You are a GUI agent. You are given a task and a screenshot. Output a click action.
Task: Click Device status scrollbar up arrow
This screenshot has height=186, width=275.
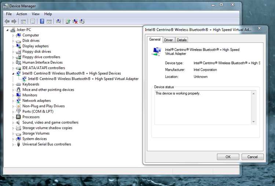(254, 94)
